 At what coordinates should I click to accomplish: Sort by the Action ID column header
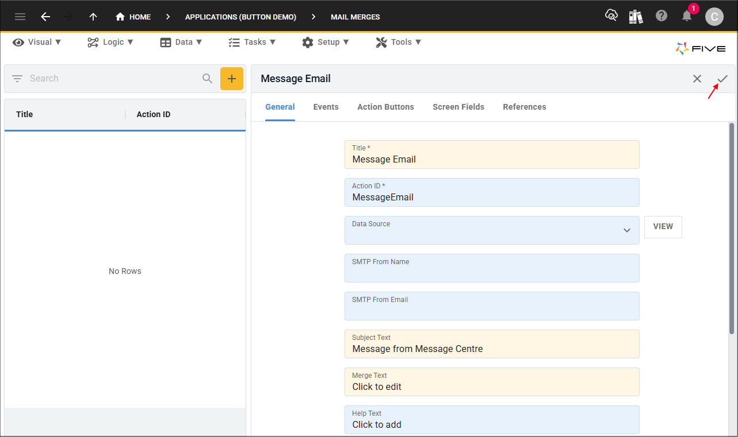click(154, 114)
